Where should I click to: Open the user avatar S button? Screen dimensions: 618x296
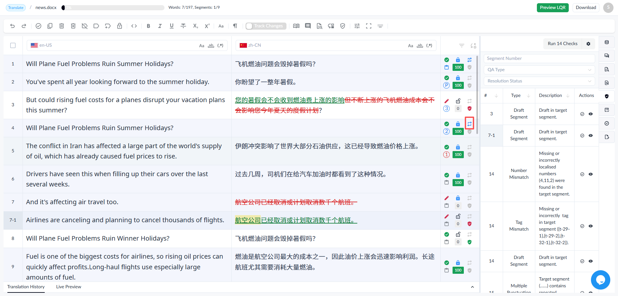608,8
